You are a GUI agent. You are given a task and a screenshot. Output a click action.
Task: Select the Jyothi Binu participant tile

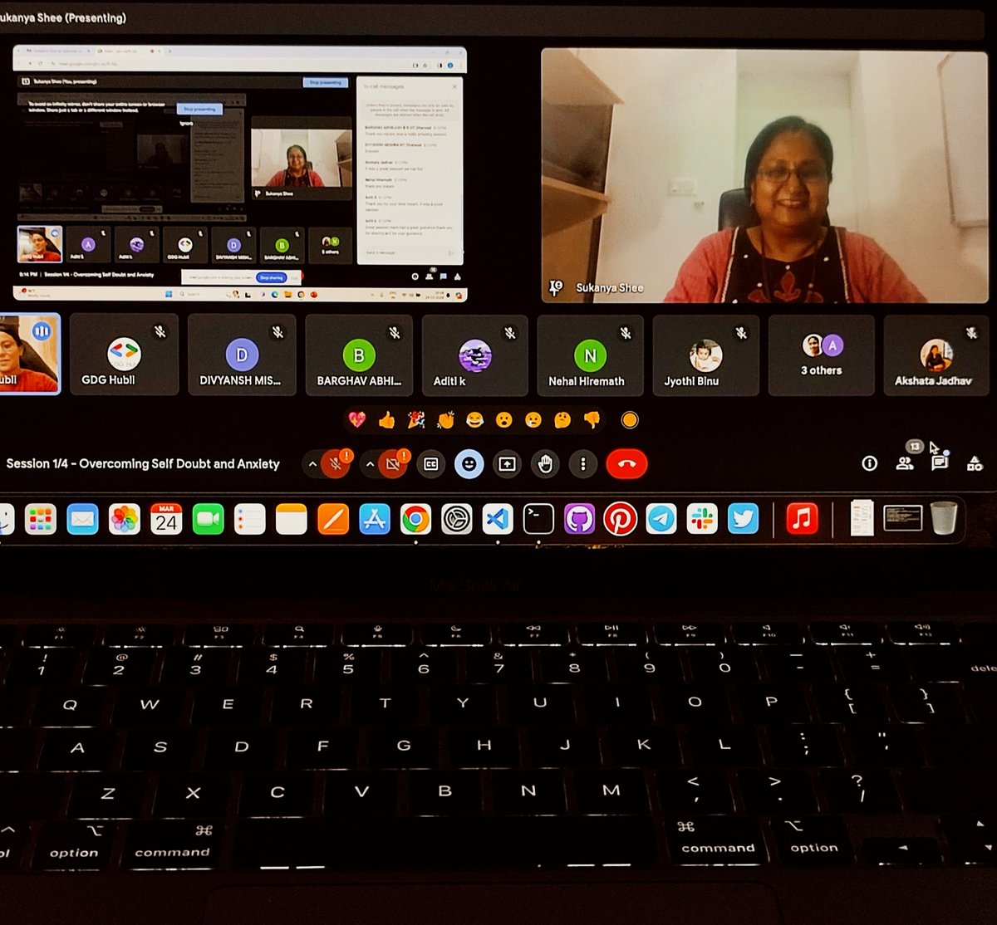click(705, 355)
